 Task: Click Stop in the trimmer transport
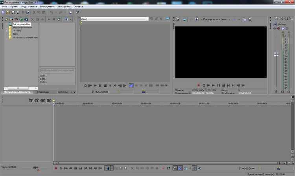(x=105, y=85)
